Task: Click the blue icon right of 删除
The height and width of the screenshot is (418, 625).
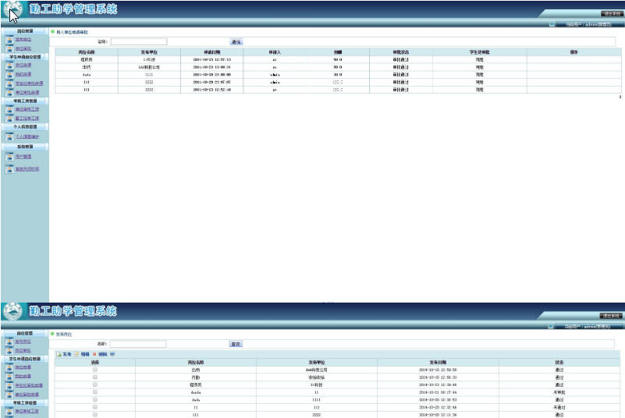Action: point(112,354)
